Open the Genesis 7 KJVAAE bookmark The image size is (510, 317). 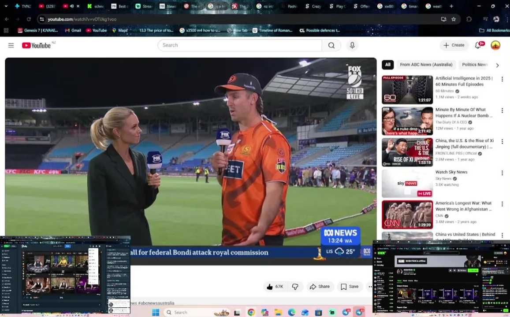[x=38, y=30]
